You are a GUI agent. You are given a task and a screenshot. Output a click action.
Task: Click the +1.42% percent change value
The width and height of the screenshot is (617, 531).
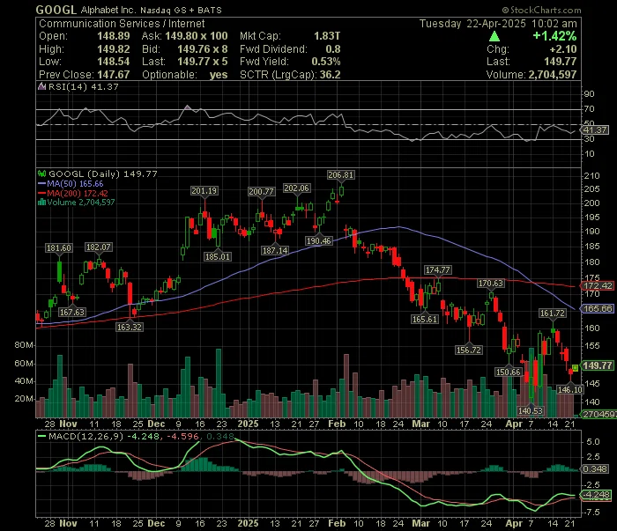554,36
